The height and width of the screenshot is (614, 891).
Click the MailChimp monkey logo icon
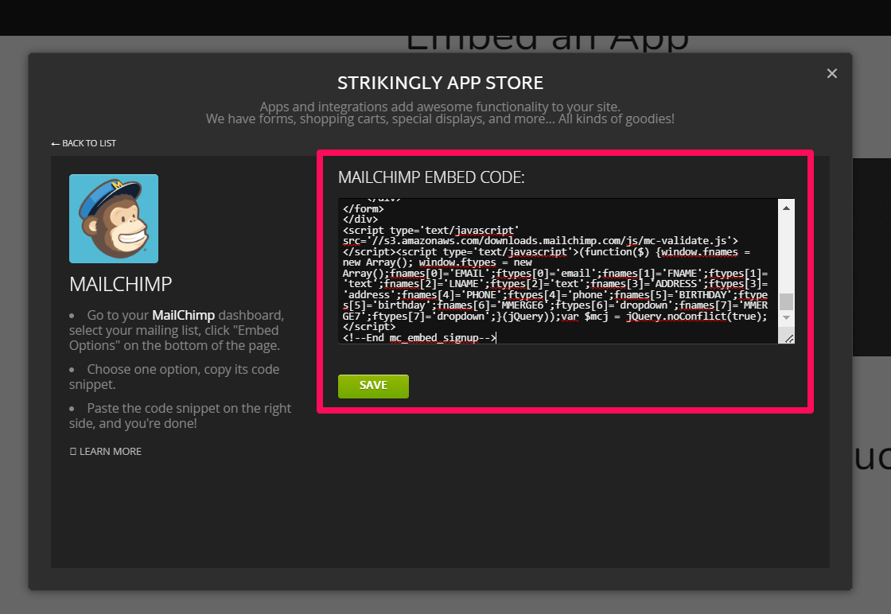114,218
